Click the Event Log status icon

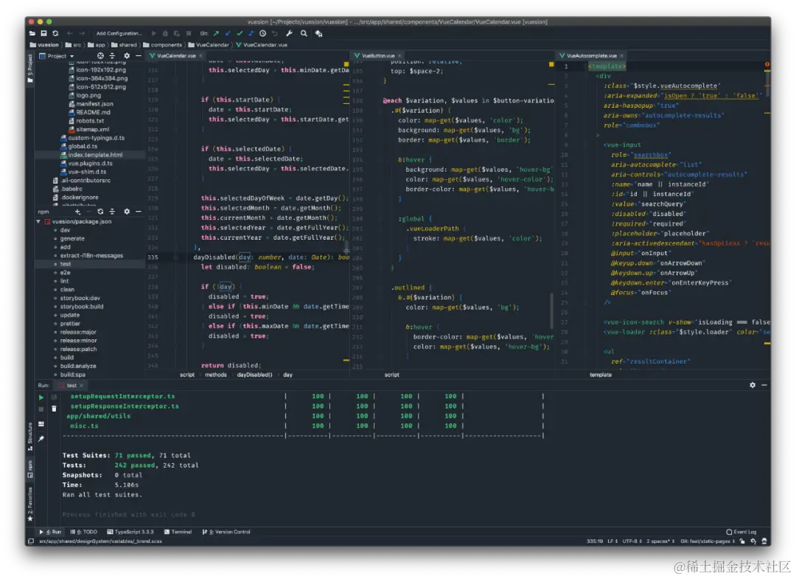point(741,532)
